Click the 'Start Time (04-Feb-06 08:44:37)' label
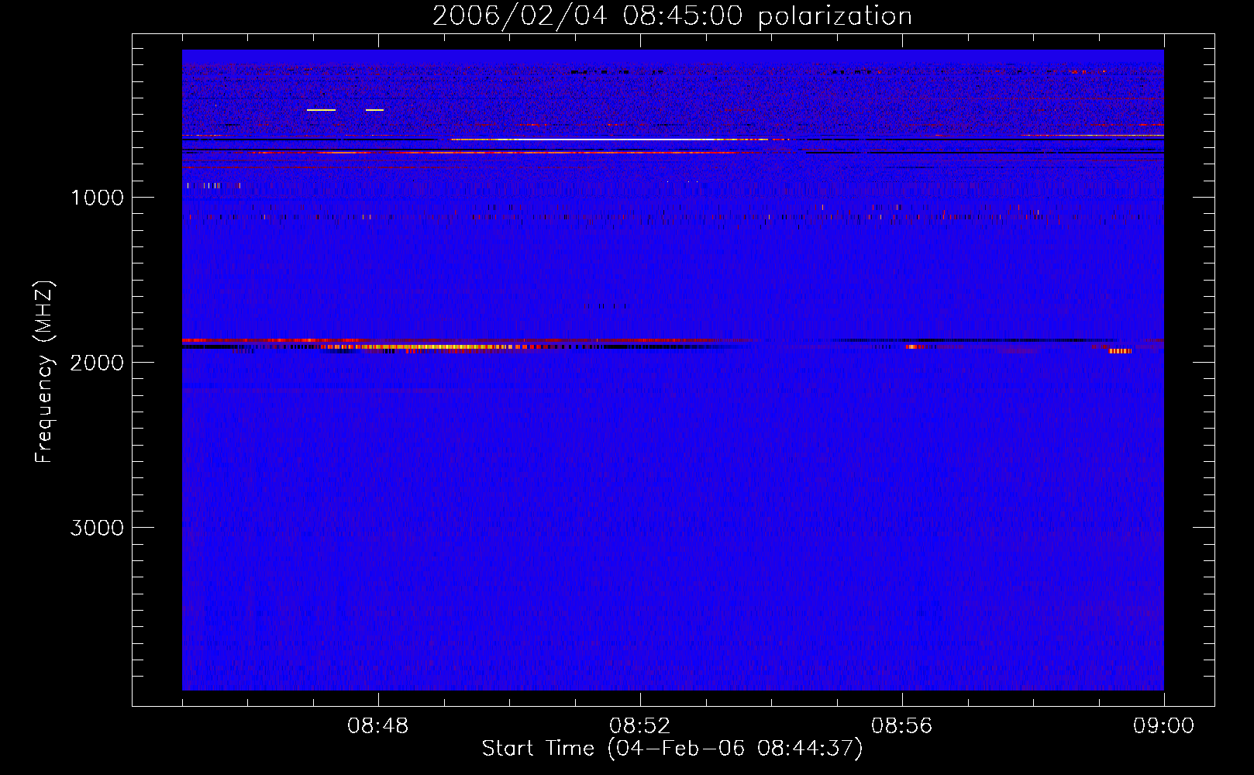 [x=672, y=749]
